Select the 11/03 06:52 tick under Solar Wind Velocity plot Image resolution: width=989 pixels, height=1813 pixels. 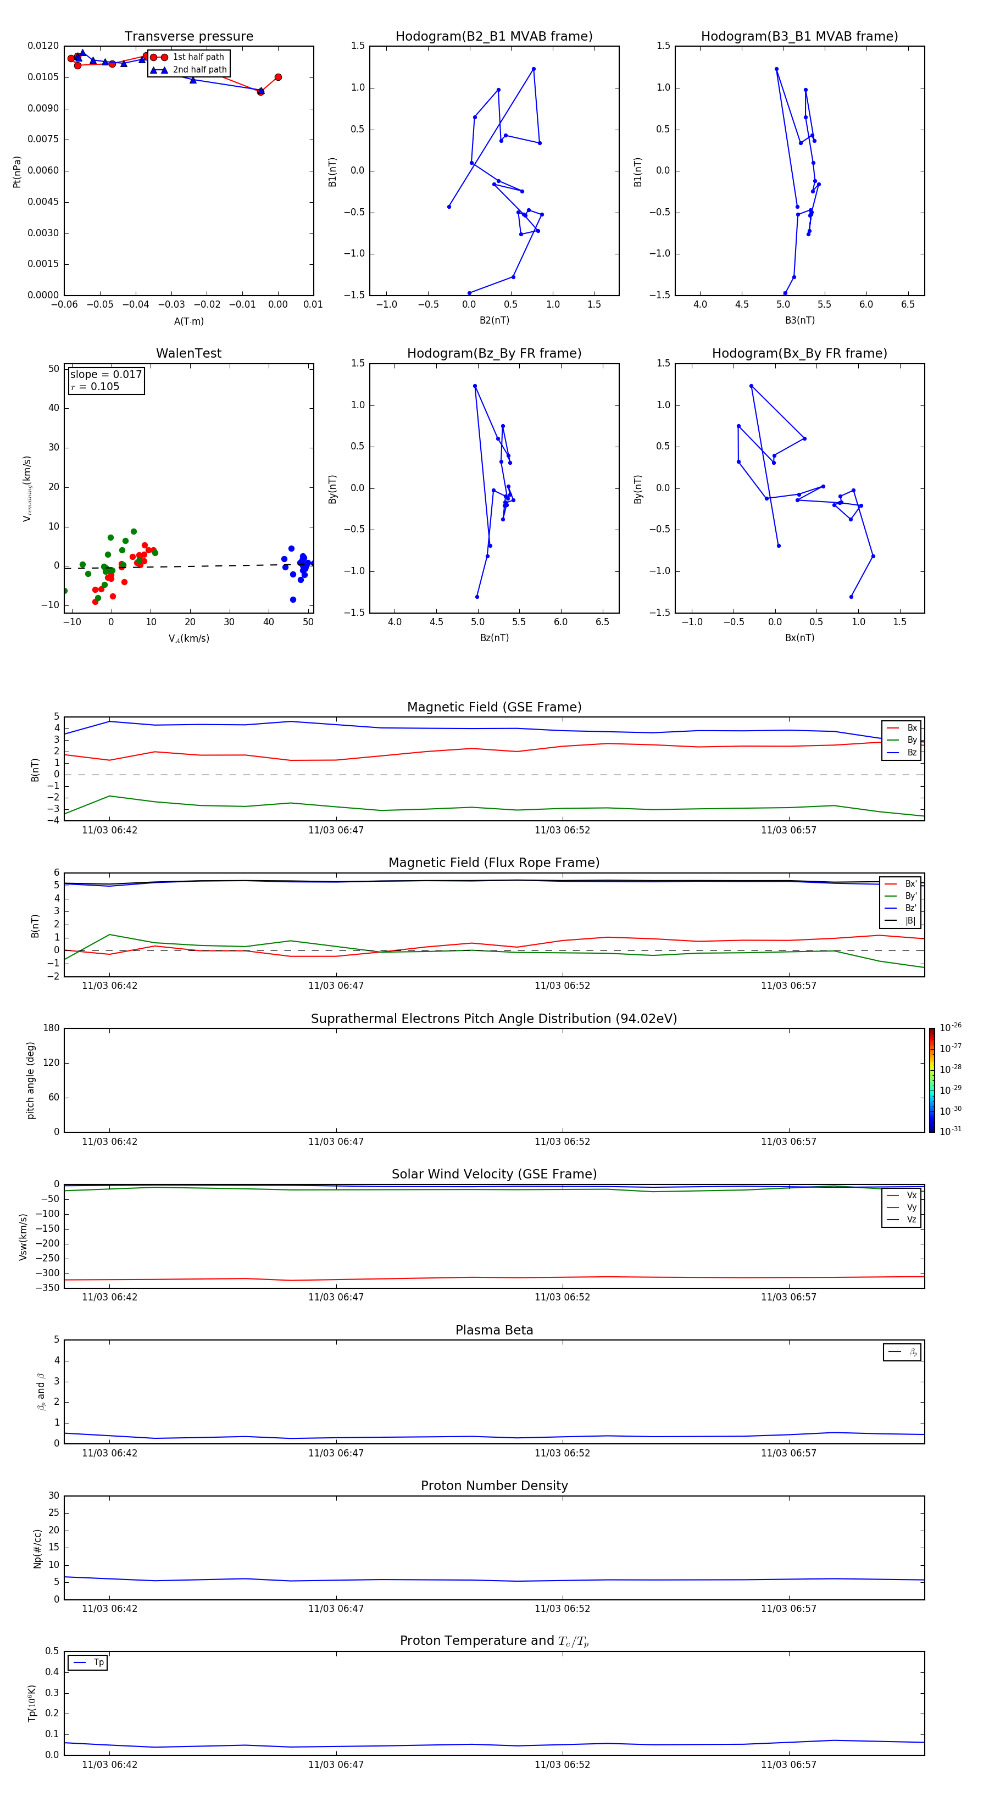pos(563,1297)
